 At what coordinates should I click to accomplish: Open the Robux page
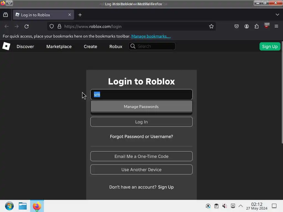(x=116, y=46)
